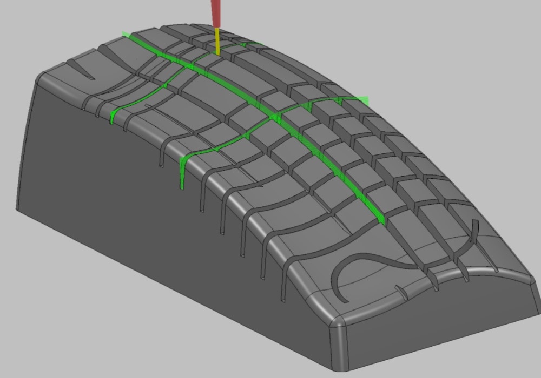This screenshot has height=378, width=541.
Task: Pick the wedge-shaped groove near the left end
Action: click(x=80, y=70)
